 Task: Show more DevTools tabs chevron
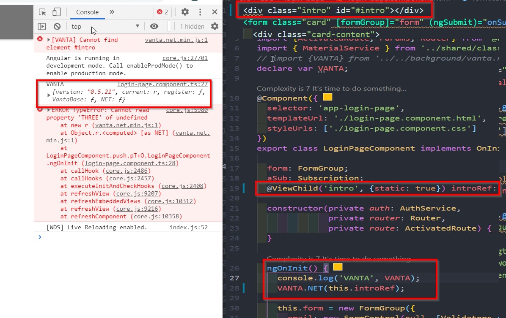(112, 12)
